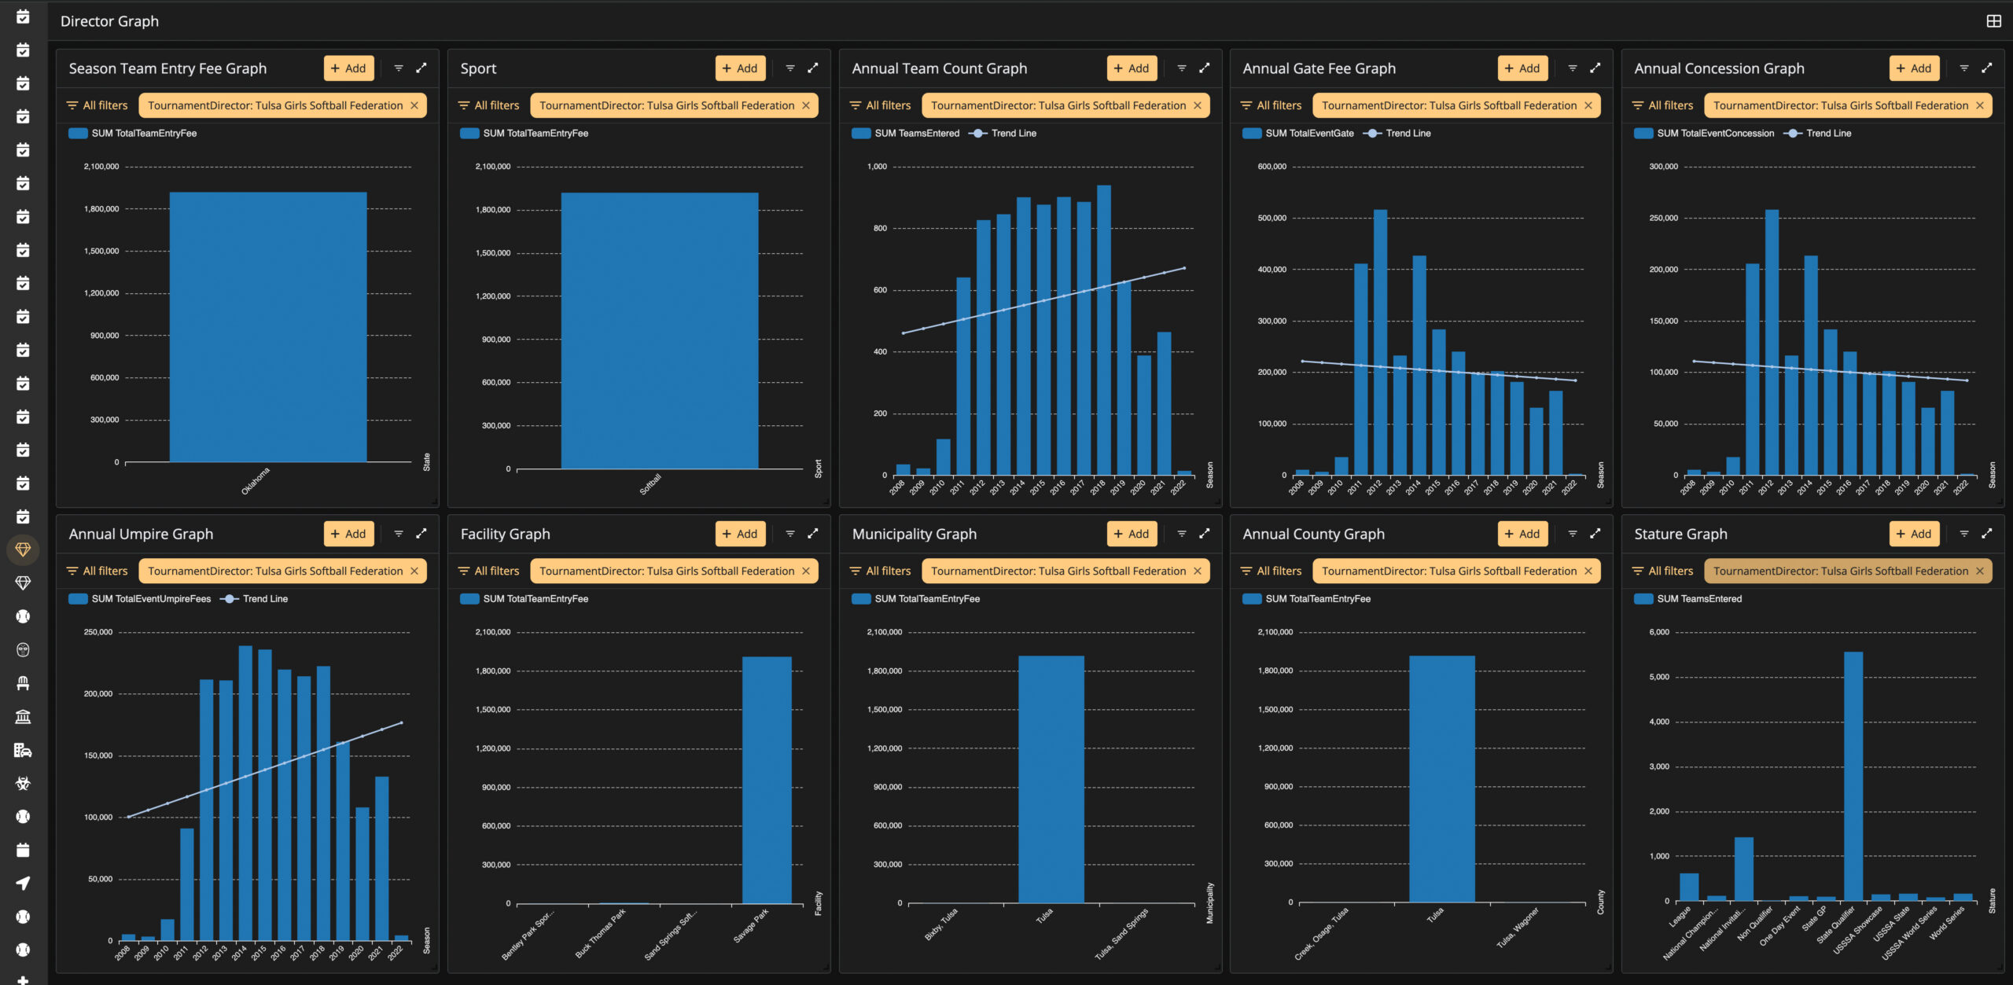Toggle Trend Line legend in Annual Umpire Graph
The width and height of the screenshot is (2013, 985).
pyautogui.click(x=254, y=599)
